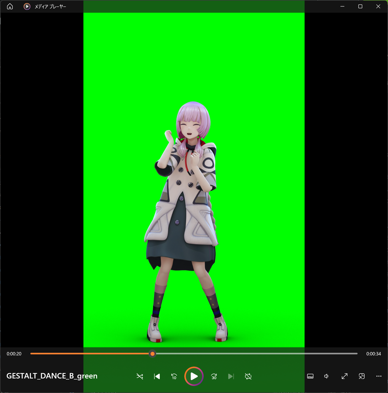388x393 pixels.
Task: Skip to the next track
Action: click(231, 376)
